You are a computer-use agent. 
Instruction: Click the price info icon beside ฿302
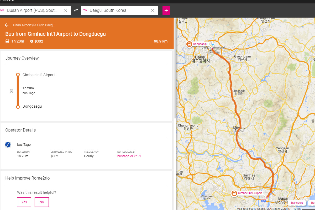[32, 41]
